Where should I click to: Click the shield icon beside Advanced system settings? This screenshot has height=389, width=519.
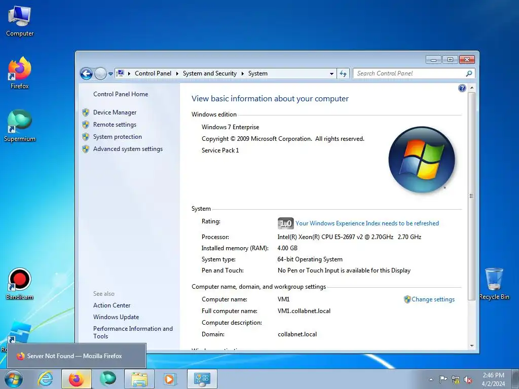tap(86, 149)
